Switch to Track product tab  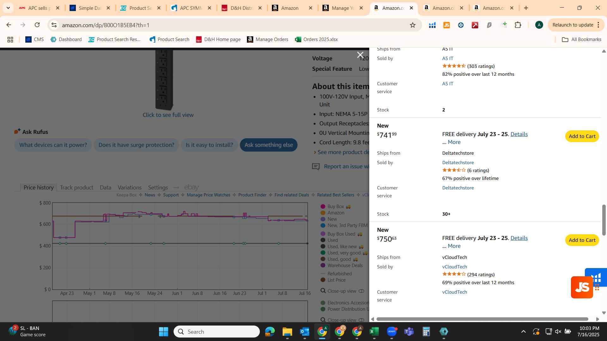[x=77, y=188]
